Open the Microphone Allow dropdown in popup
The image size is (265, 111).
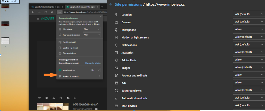(x=92, y=29)
